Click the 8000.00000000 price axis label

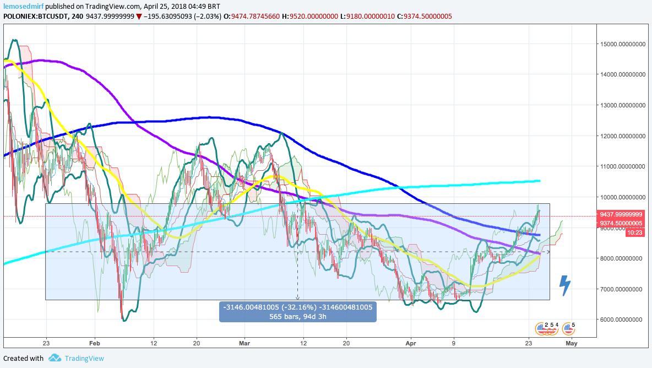coord(622,258)
